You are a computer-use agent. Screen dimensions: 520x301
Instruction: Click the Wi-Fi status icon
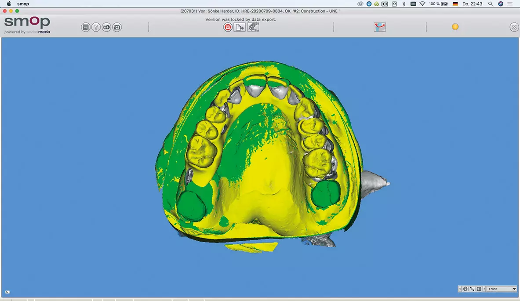(x=422, y=4)
